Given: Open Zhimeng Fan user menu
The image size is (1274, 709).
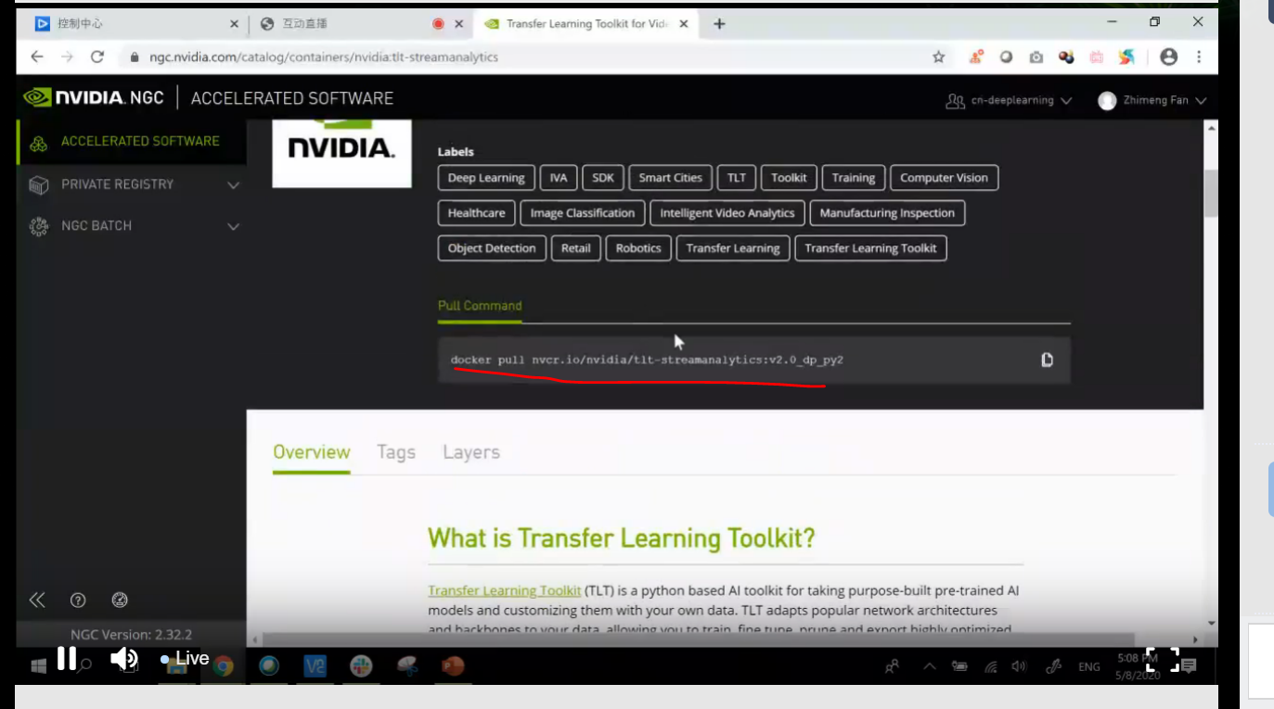Looking at the screenshot, I should point(1152,100).
